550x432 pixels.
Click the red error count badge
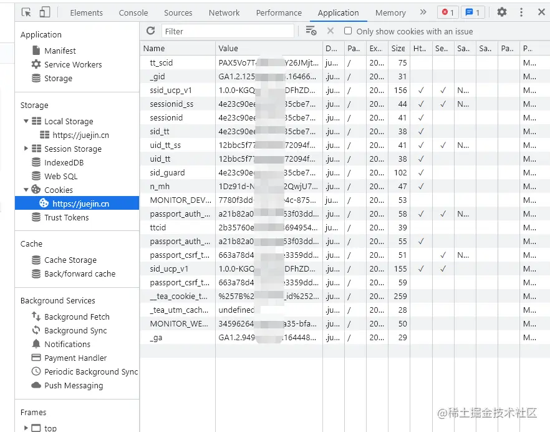(448, 12)
